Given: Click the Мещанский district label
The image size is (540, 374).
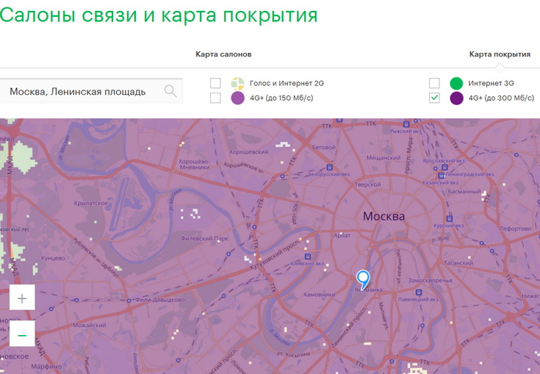Looking at the screenshot, I should pyautogui.click(x=384, y=158).
